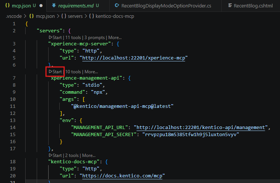Click line number 1 in the gutter
The height and width of the screenshot is (183, 280).
tap(14, 24)
